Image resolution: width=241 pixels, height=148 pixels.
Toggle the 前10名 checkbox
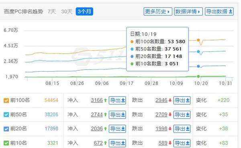click(x=6, y=143)
